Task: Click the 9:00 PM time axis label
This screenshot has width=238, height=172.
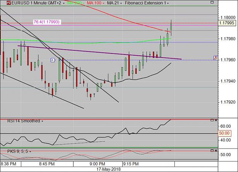Action: (x=97, y=164)
